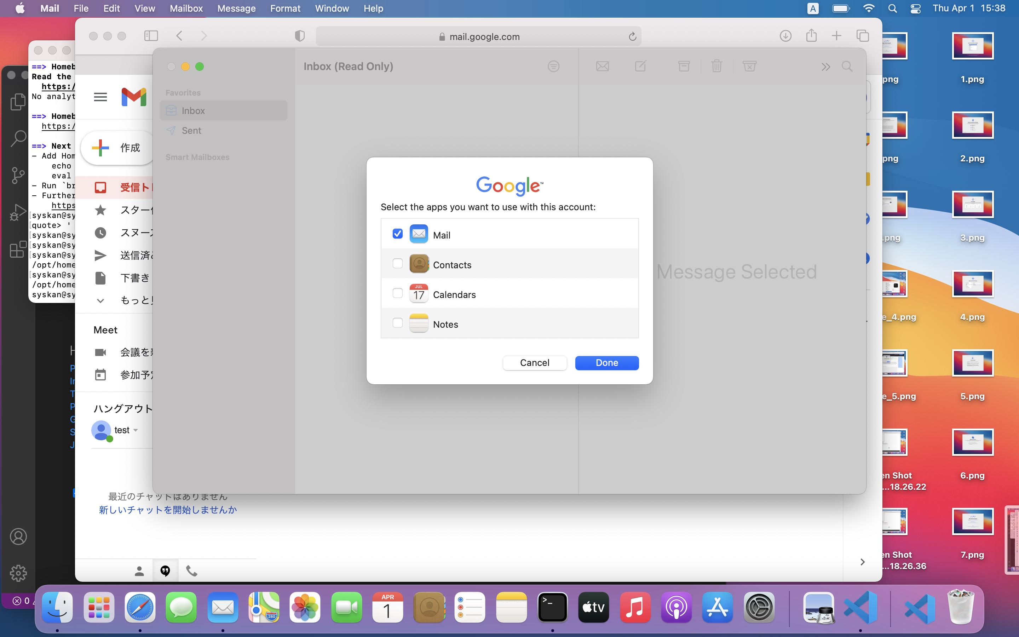This screenshot has height=637, width=1019.
Task: Open App Store from the Dock
Action: [718, 607]
